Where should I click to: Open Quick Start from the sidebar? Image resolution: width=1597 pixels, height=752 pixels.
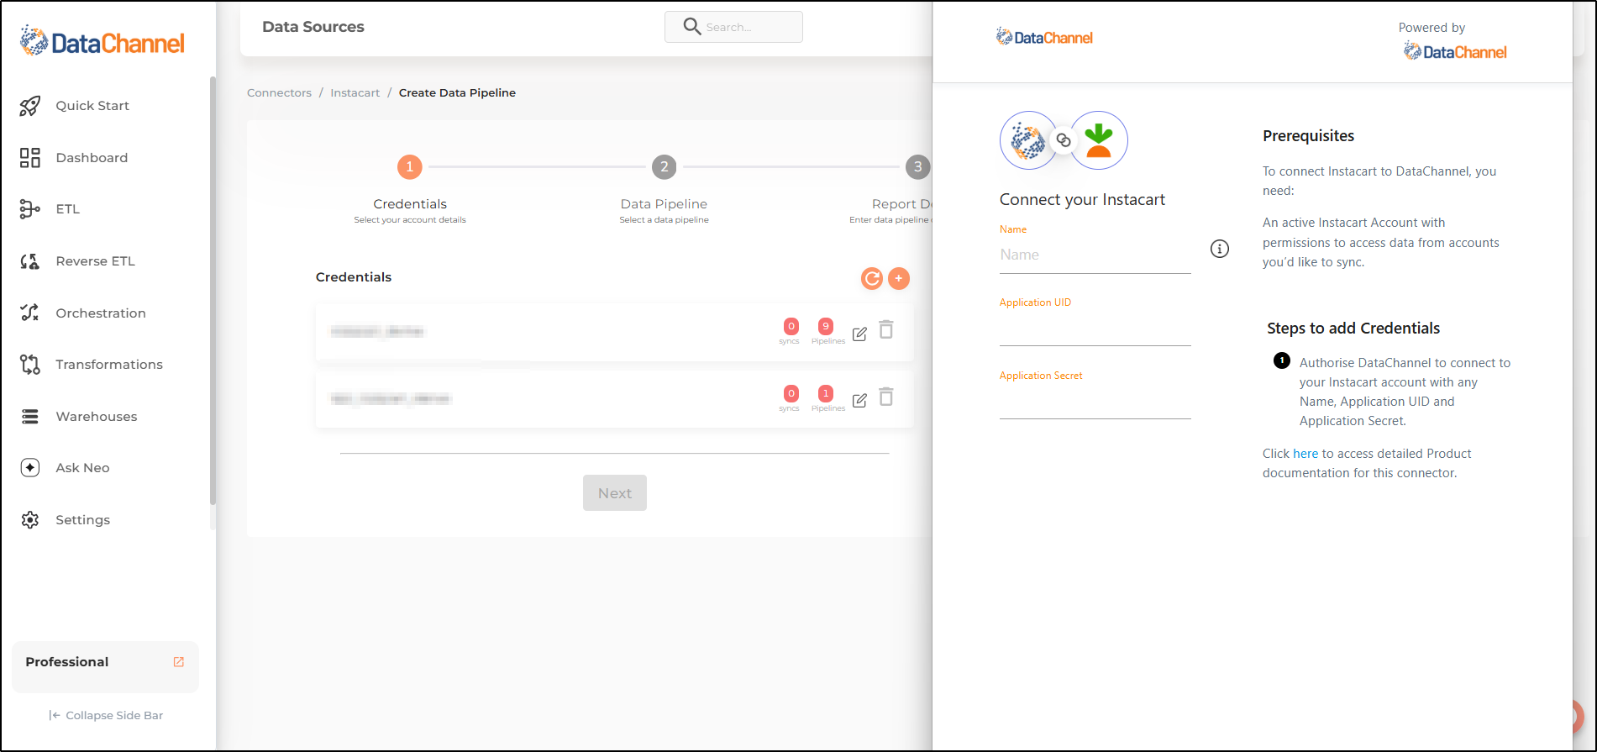(x=92, y=106)
